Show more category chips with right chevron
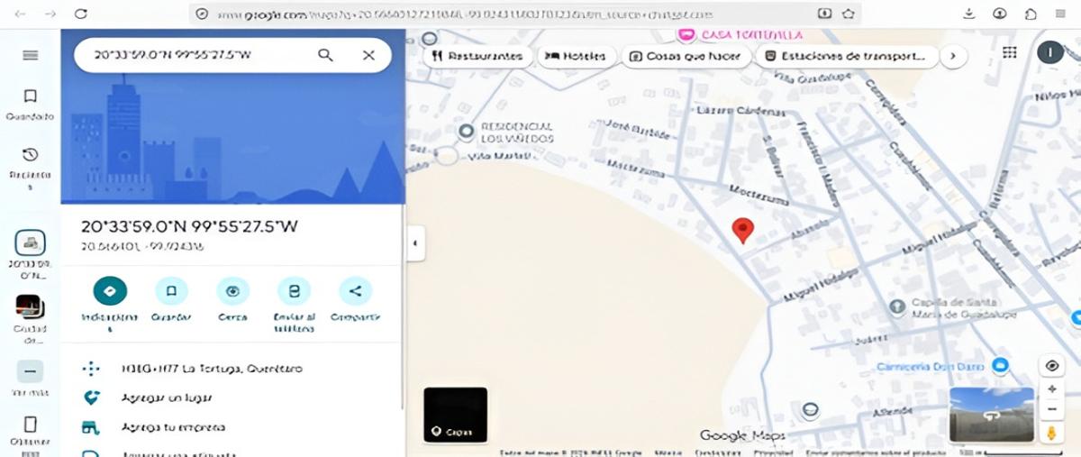The height and width of the screenshot is (457, 1081). tap(953, 56)
